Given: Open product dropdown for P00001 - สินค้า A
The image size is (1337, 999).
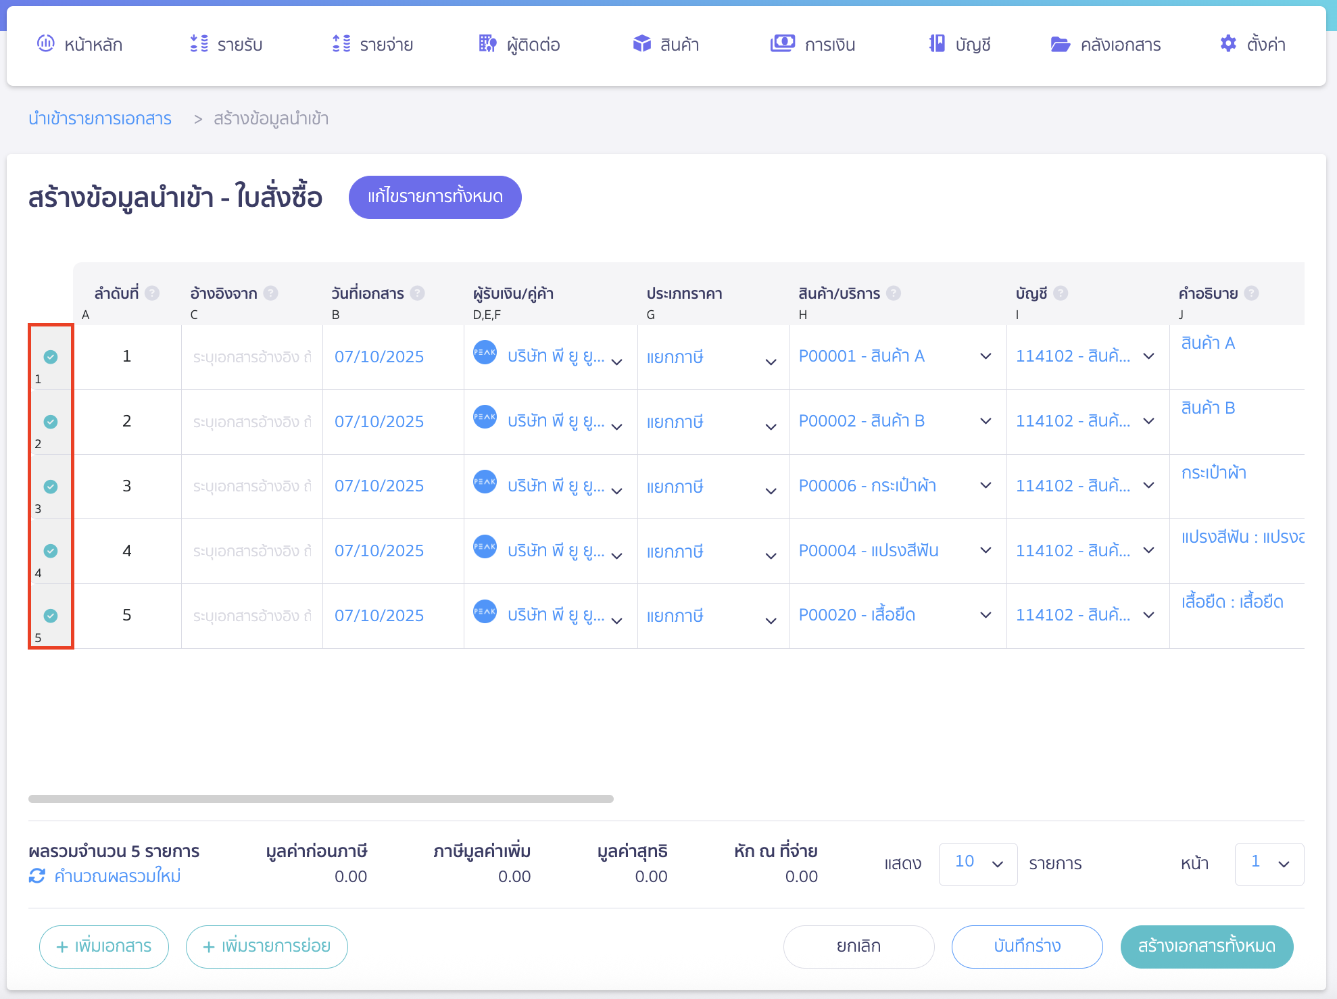Looking at the screenshot, I should (986, 356).
